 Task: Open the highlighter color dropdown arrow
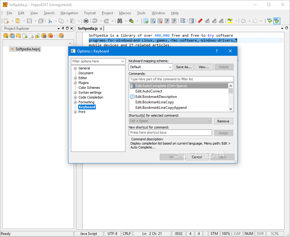[x=236, y=21]
